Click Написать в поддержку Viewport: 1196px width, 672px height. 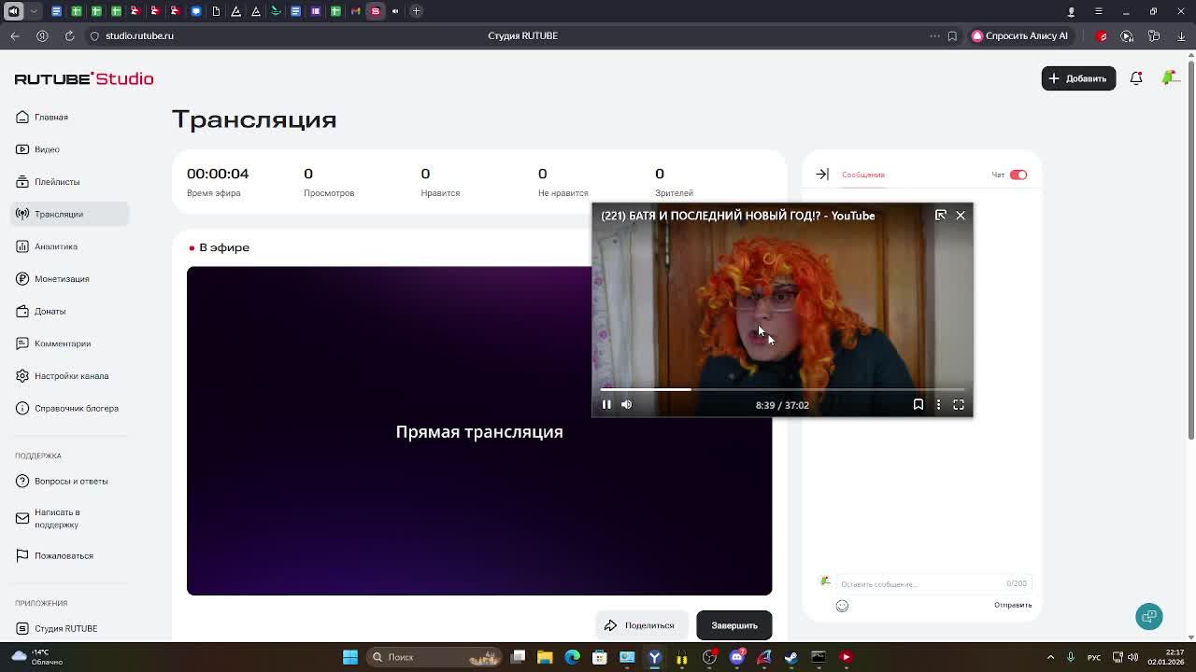pos(57,518)
